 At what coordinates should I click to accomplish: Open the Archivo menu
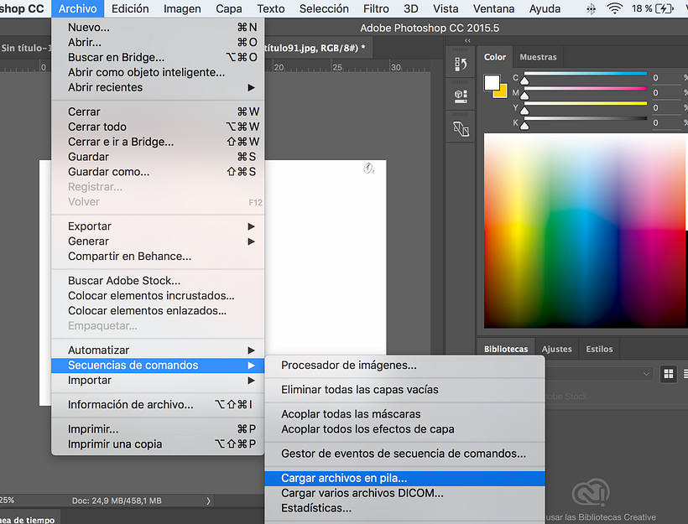(x=78, y=8)
